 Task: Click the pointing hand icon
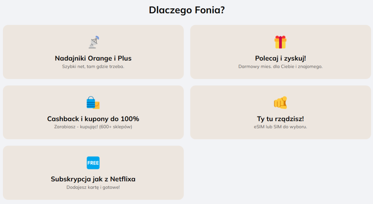click(x=280, y=103)
